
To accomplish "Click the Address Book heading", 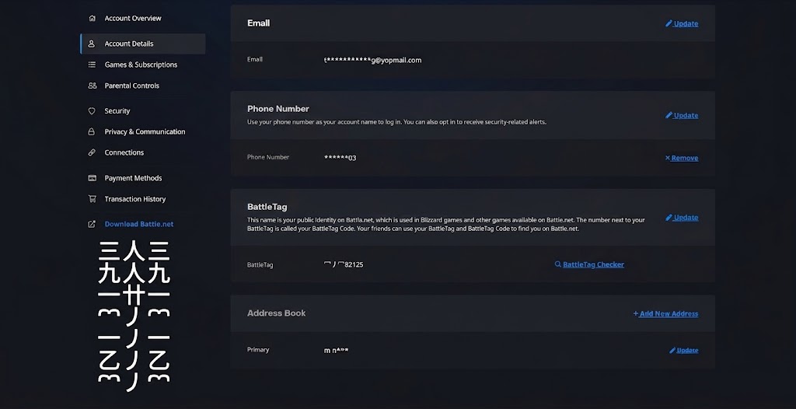I will coord(276,313).
